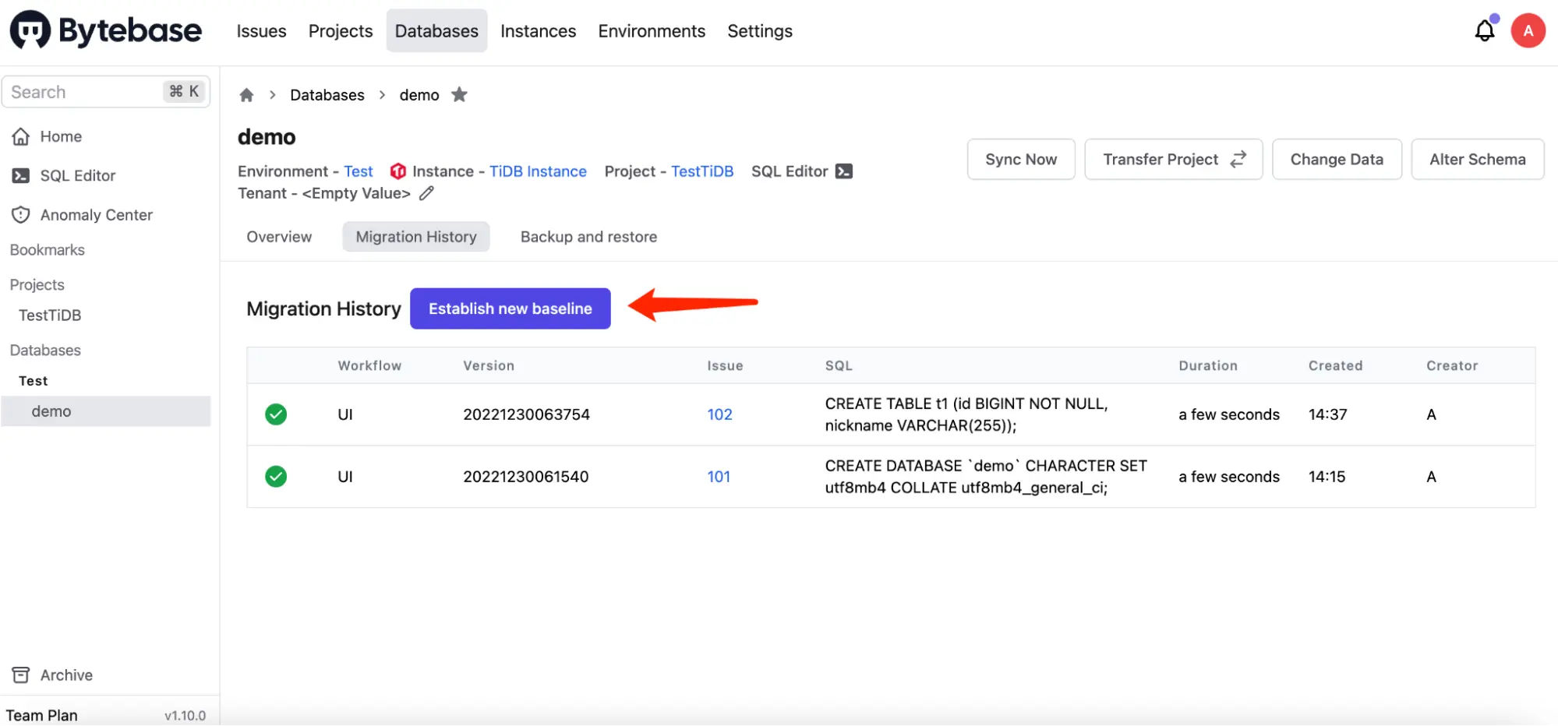Image resolution: width=1558 pixels, height=726 pixels.
Task: Click the TiDB instance logo icon
Action: 398,171
